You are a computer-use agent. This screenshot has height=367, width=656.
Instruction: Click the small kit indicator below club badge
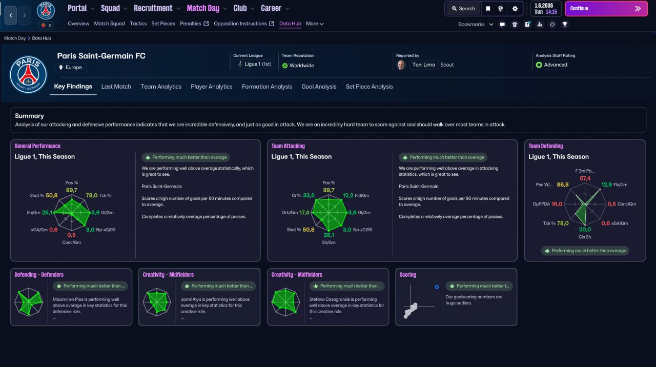click(x=46, y=25)
